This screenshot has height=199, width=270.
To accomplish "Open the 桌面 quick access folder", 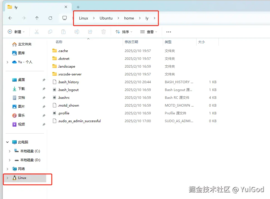I will click(19, 80).
